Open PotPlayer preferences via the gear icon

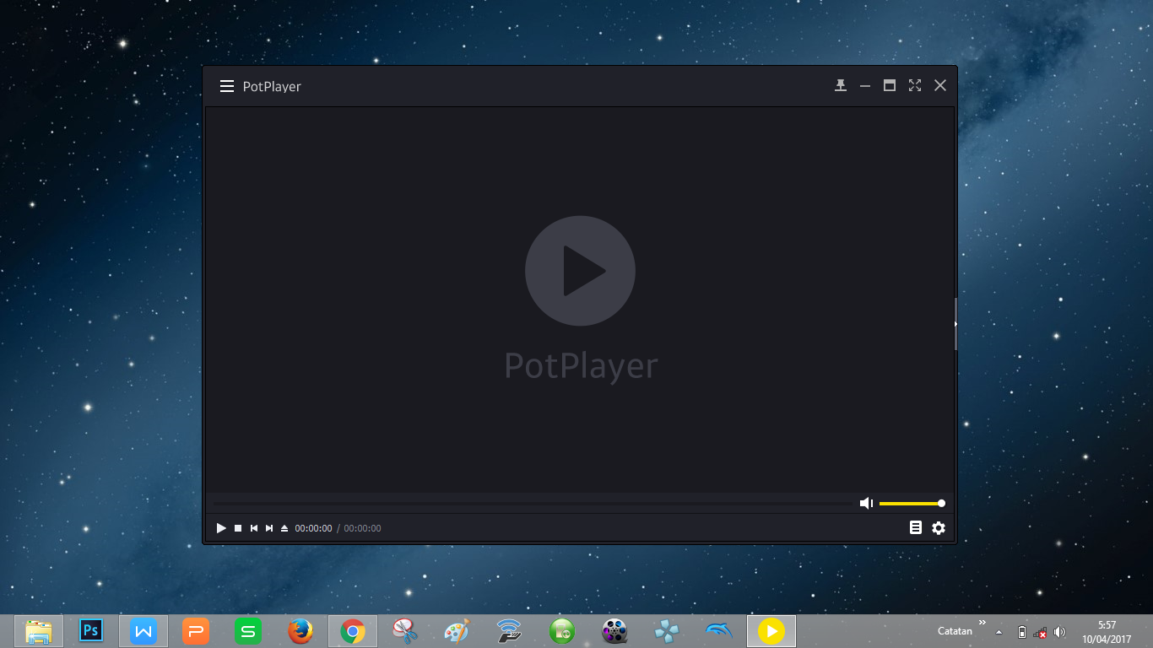939,527
